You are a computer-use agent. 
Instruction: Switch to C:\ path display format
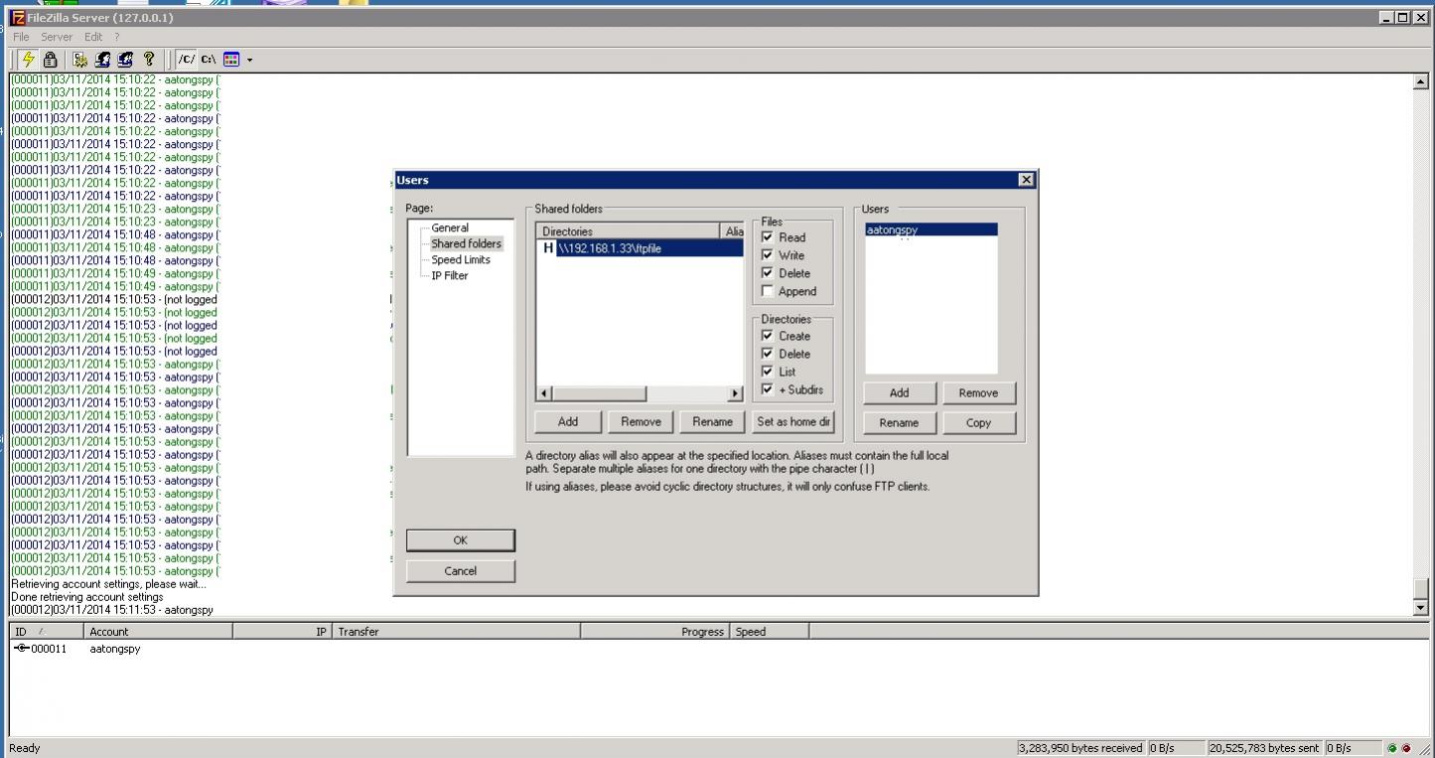[x=209, y=60]
